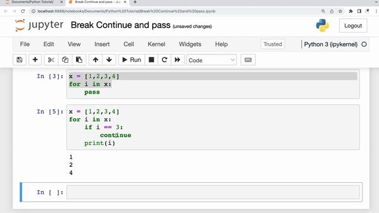
Task: Open the Help menu
Action: pyautogui.click(x=221, y=44)
